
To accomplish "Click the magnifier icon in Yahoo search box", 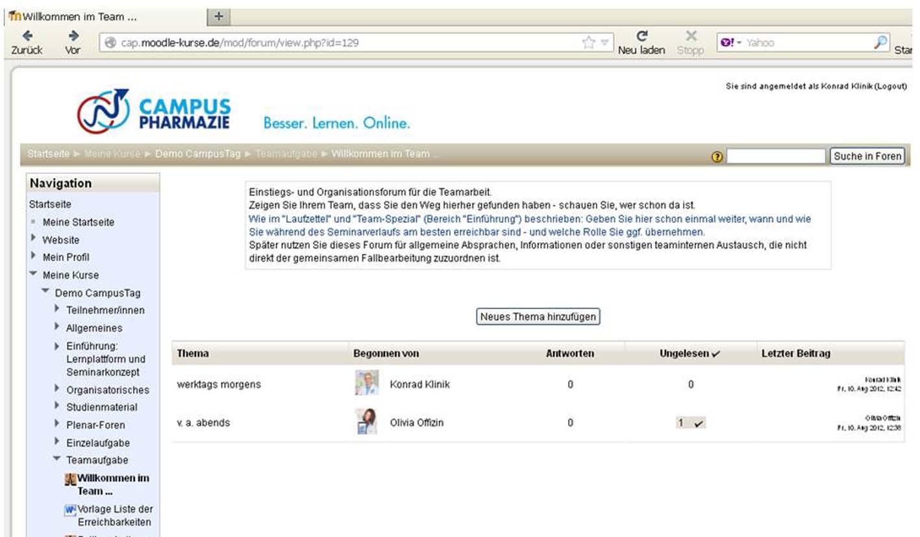I will [x=880, y=42].
